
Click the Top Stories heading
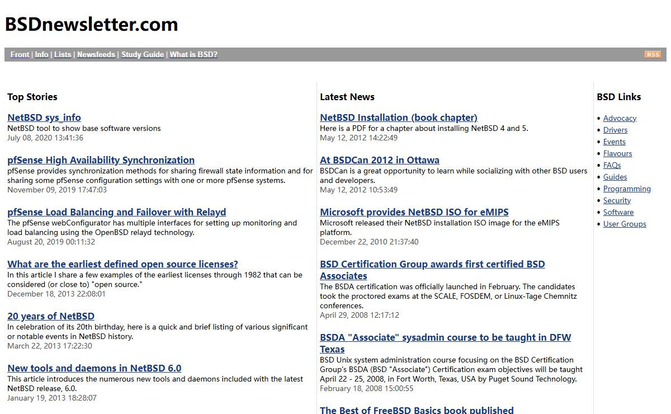(32, 97)
